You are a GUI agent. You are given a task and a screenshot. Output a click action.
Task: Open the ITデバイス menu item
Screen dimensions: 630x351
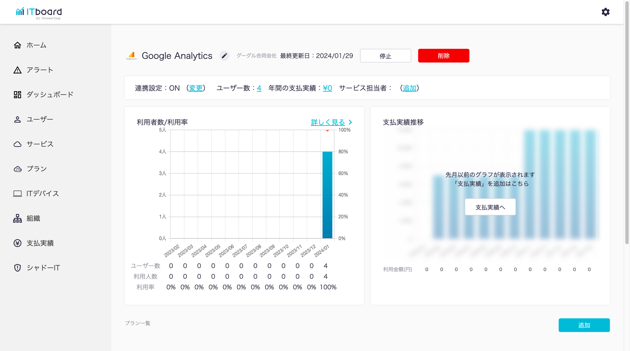coord(43,193)
